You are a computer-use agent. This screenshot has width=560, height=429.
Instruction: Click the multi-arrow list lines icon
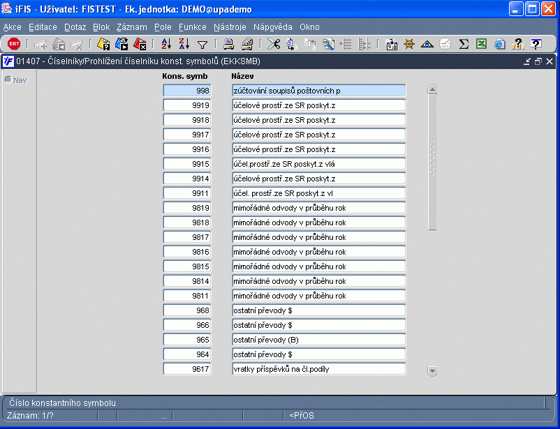[364, 44]
